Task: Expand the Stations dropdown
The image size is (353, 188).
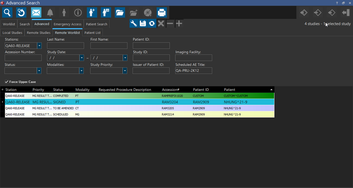Action: [x=39, y=46]
